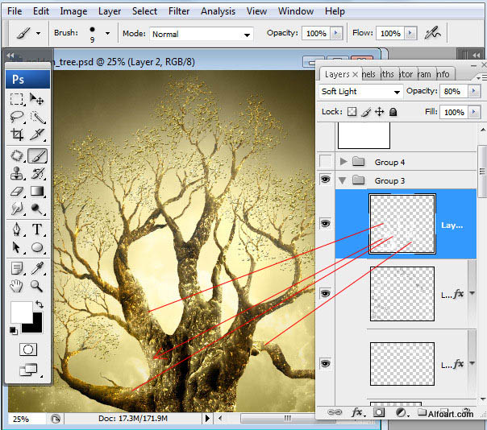Viewport: 487px width, 430px height.
Task: Choose the Eraser tool
Action: (17, 192)
